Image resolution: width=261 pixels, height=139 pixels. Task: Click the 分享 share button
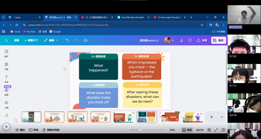click(202, 40)
